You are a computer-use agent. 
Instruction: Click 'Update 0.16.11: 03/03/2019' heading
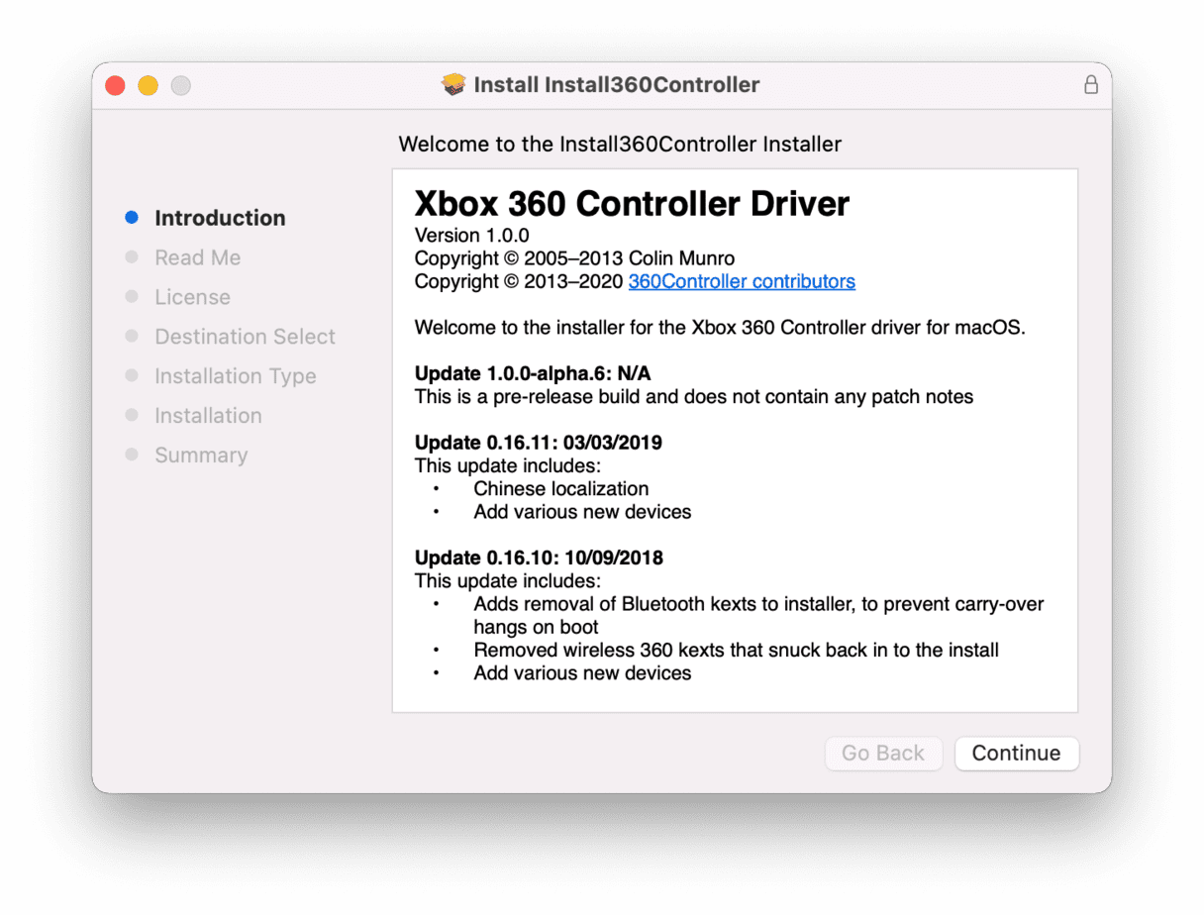click(539, 443)
